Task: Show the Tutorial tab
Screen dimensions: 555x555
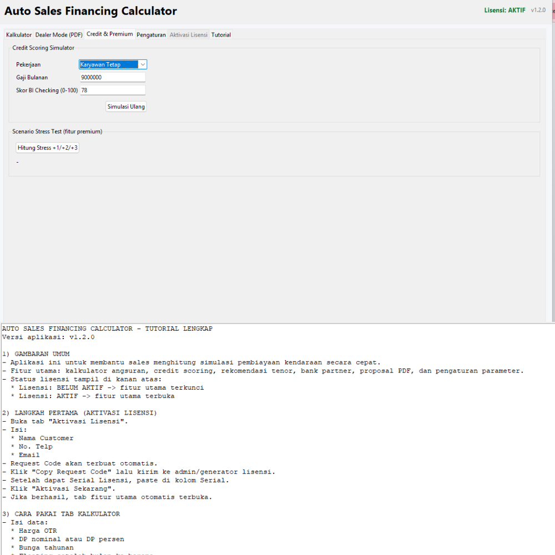Action: click(221, 35)
